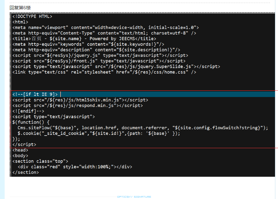This screenshot has height=199, width=278.
Task: Click the '<!DOCTYPE HTML>' code line
Action: click(32, 17)
